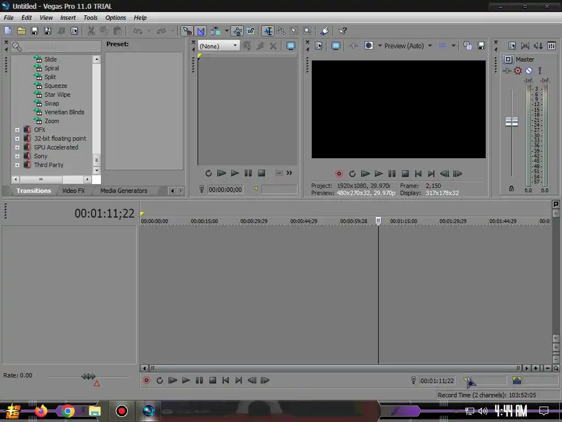
Task: Toggle the Master fader channels lock icon
Action: pyautogui.click(x=512, y=188)
